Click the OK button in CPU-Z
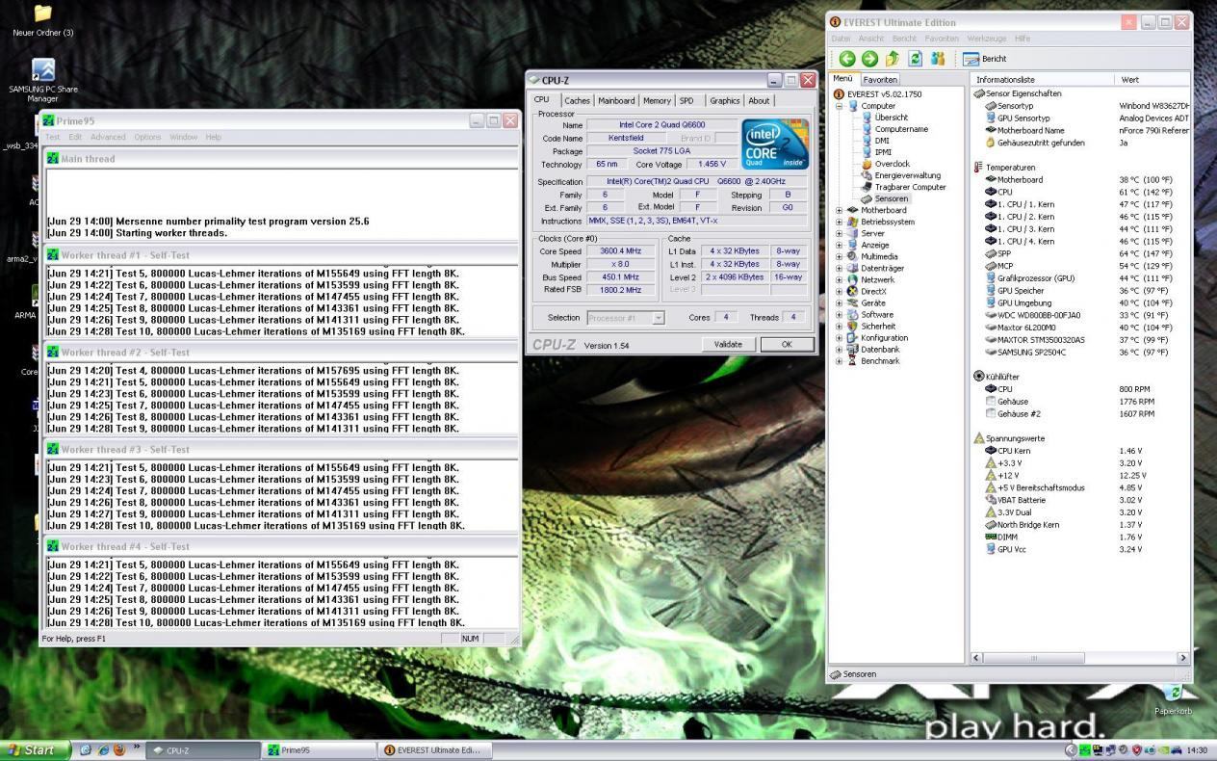 pyautogui.click(x=787, y=344)
